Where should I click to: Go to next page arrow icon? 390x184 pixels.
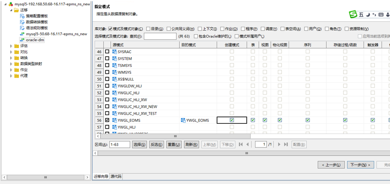point(279,144)
